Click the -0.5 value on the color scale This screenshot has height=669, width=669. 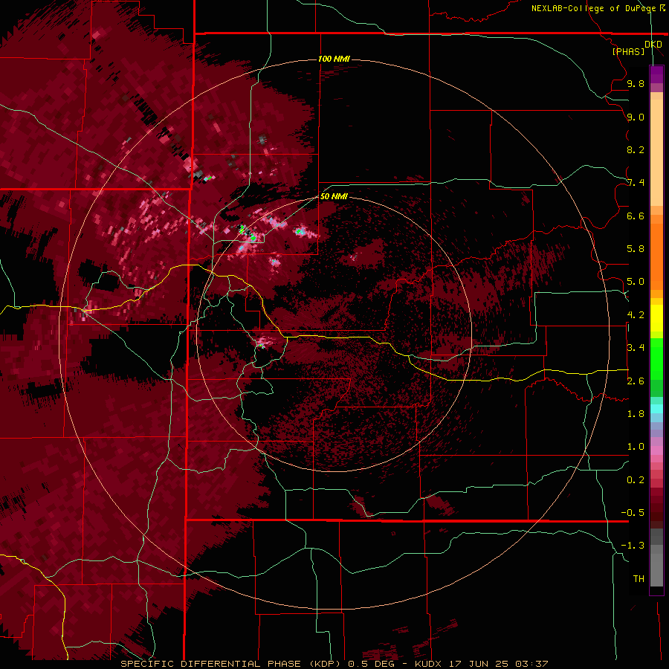(x=633, y=512)
